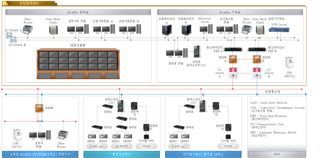Click the 변전소 8개소 footer label

[121, 154]
